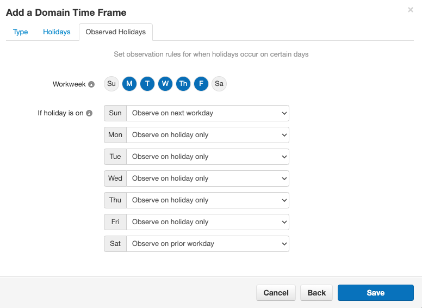The height and width of the screenshot is (308, 422).
Task: Click the 'Set observation rules' description text
Action: (211, 54)
